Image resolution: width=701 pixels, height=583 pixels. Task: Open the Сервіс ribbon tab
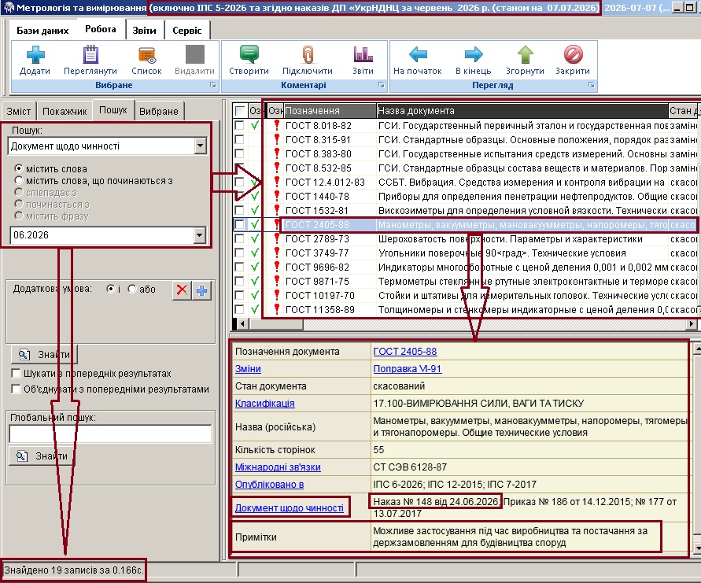tap(187, 31)
